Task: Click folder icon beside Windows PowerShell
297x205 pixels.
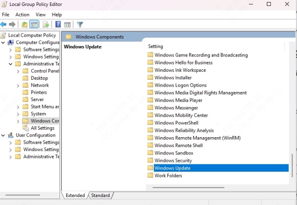Action: pos(150,123)
